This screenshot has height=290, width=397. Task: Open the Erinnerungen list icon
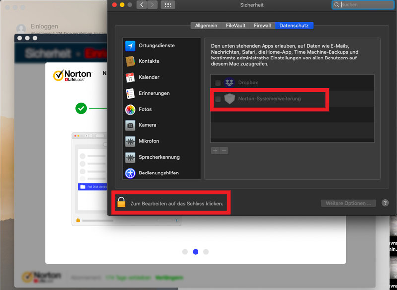click(x=130, y=93)
